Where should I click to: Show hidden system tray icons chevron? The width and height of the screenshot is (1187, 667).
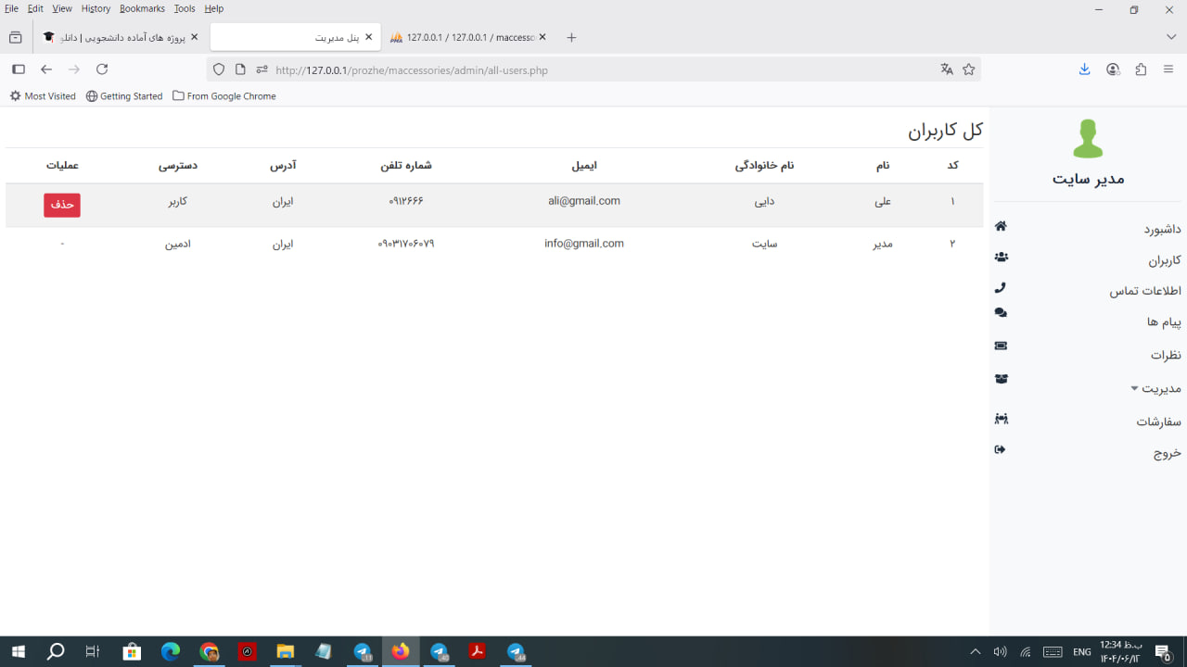click(975, 652)
